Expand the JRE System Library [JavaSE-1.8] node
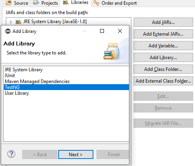 [11, 22]
